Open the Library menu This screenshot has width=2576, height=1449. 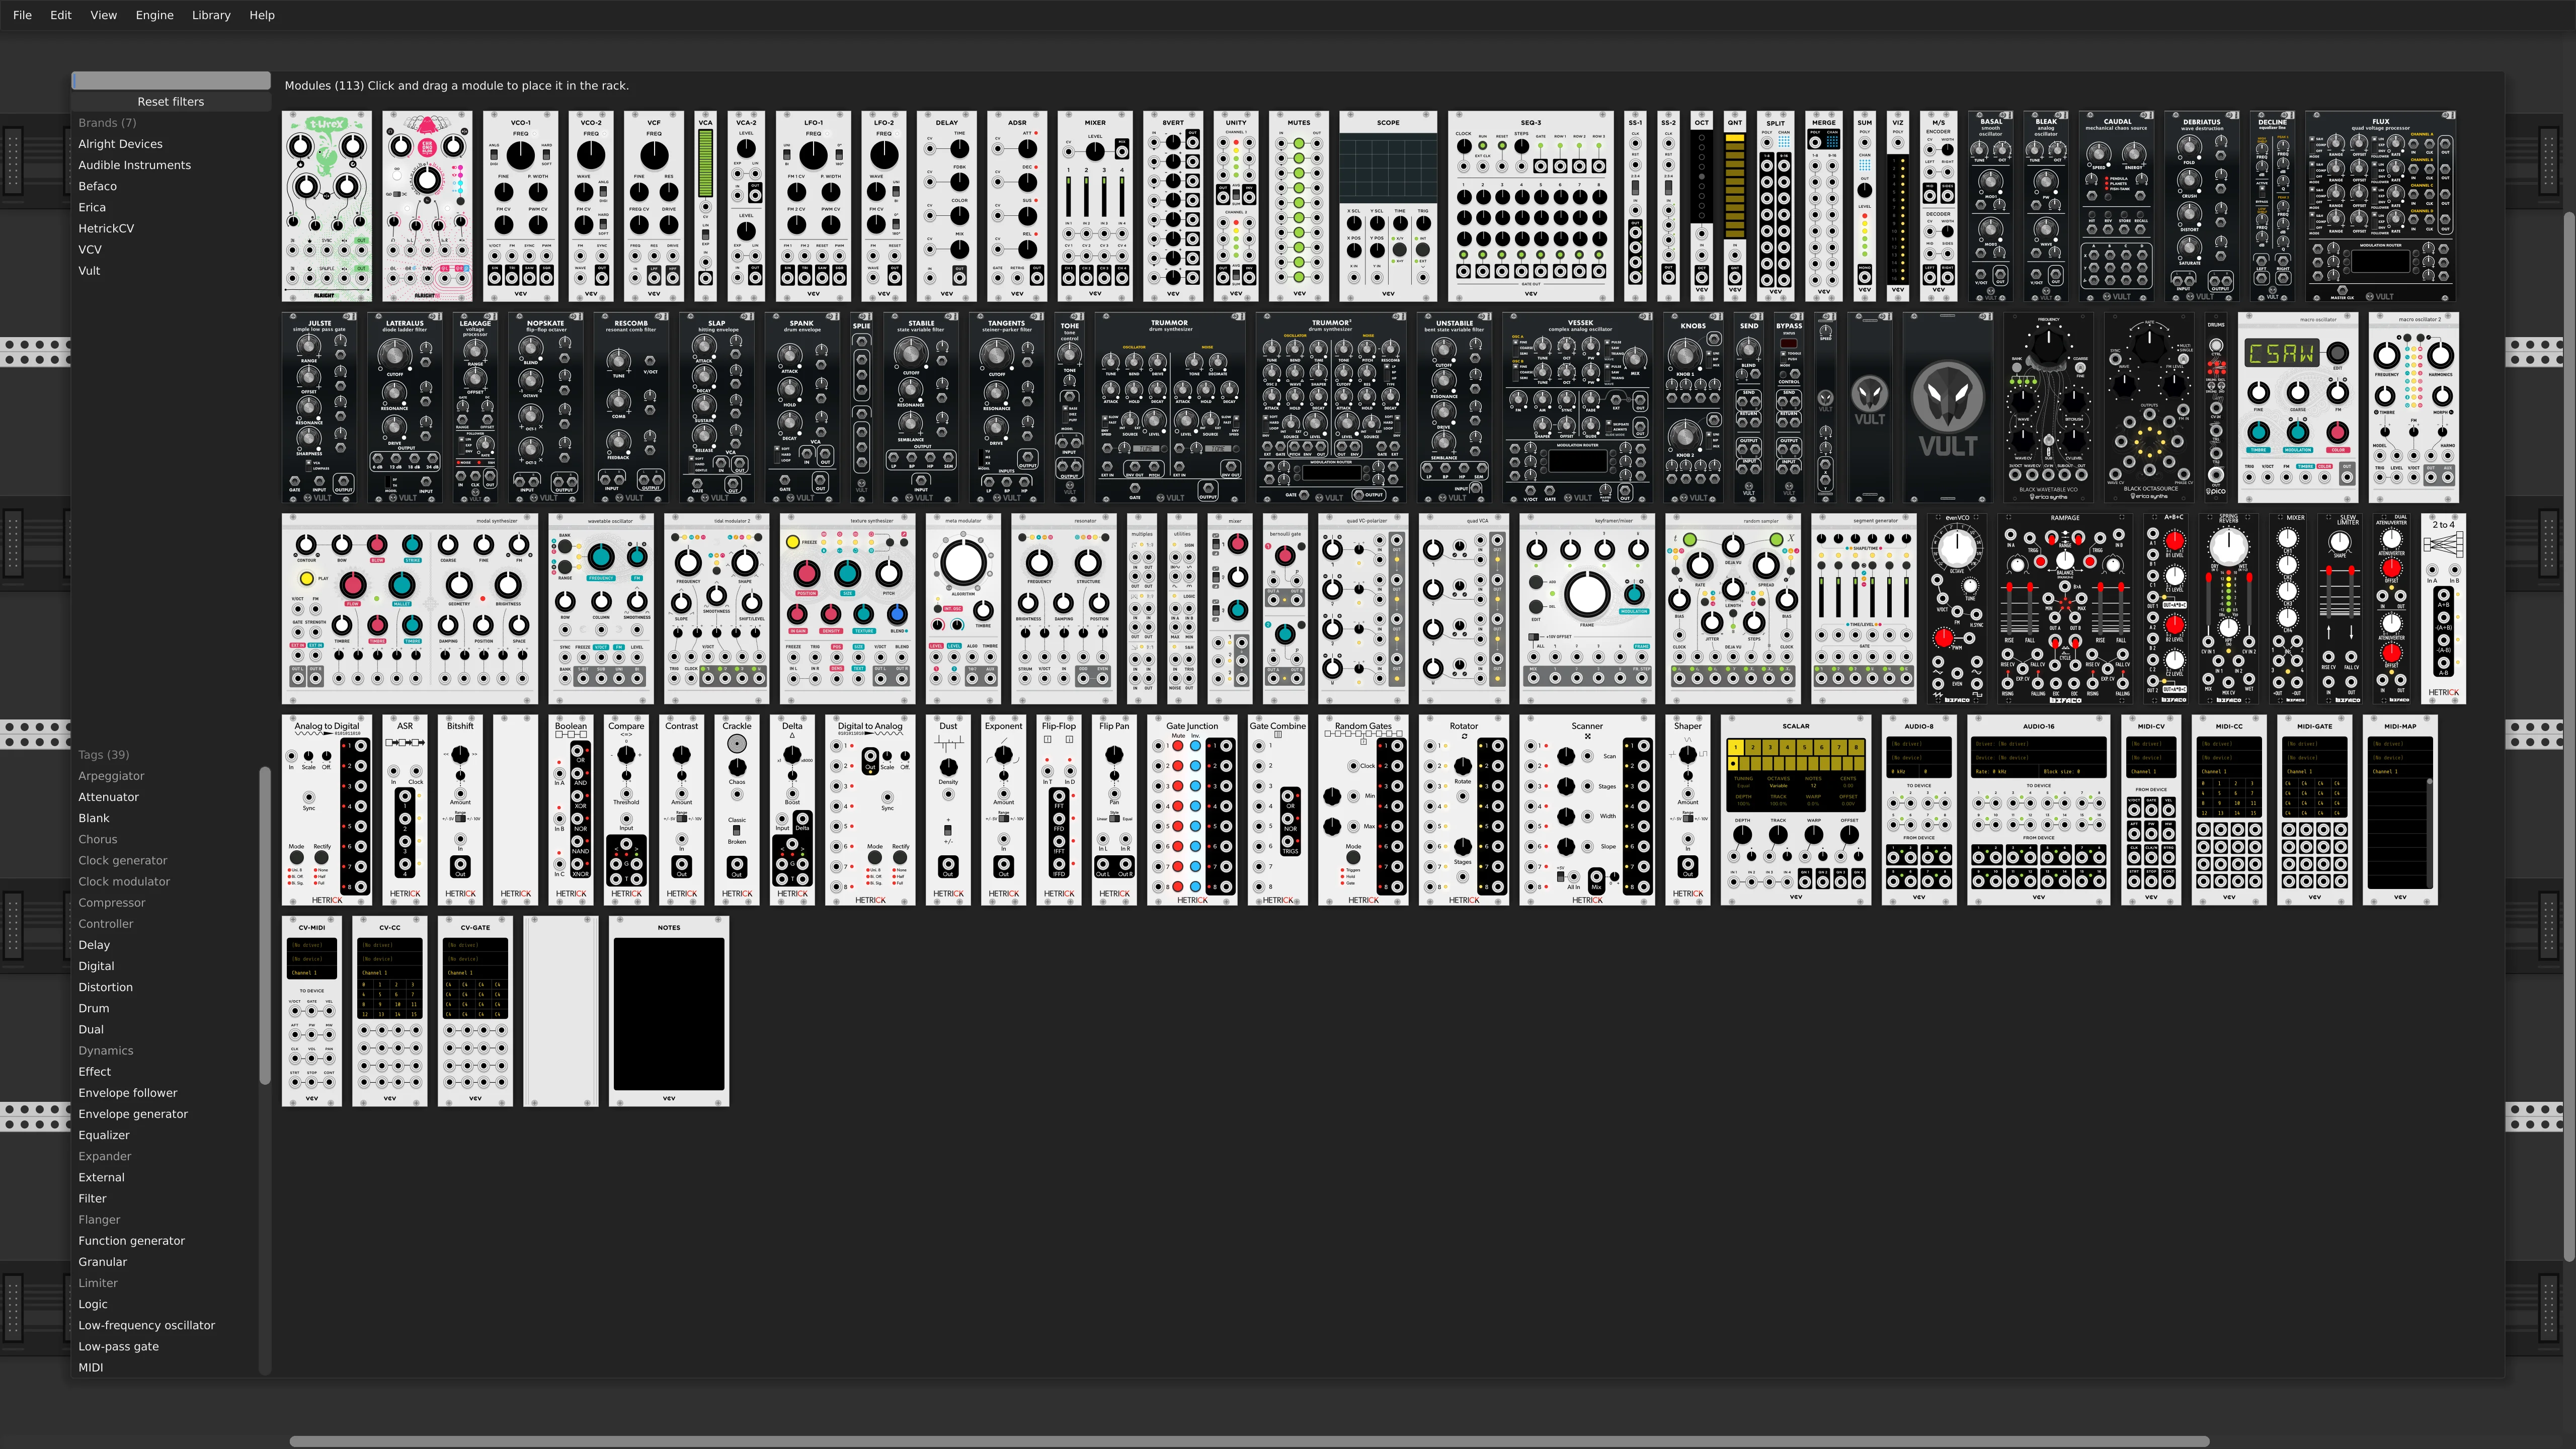click(211, 15)
